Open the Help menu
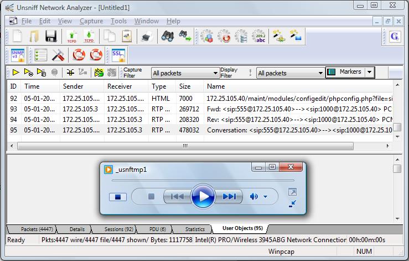 (173, 21)
